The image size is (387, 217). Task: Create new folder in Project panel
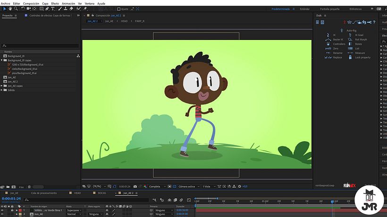pos(8,187)
